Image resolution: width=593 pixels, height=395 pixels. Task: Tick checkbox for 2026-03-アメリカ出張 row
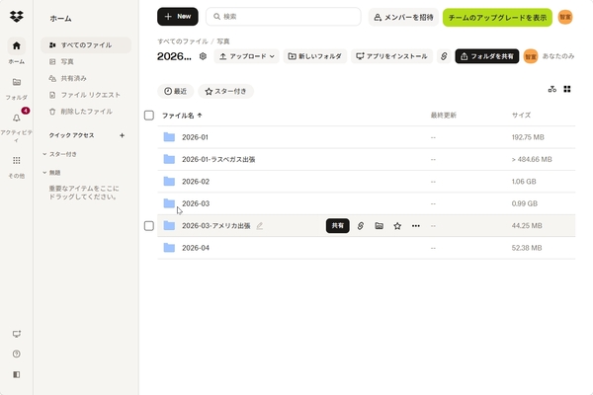pyautogui.click(x=149, y=226)
